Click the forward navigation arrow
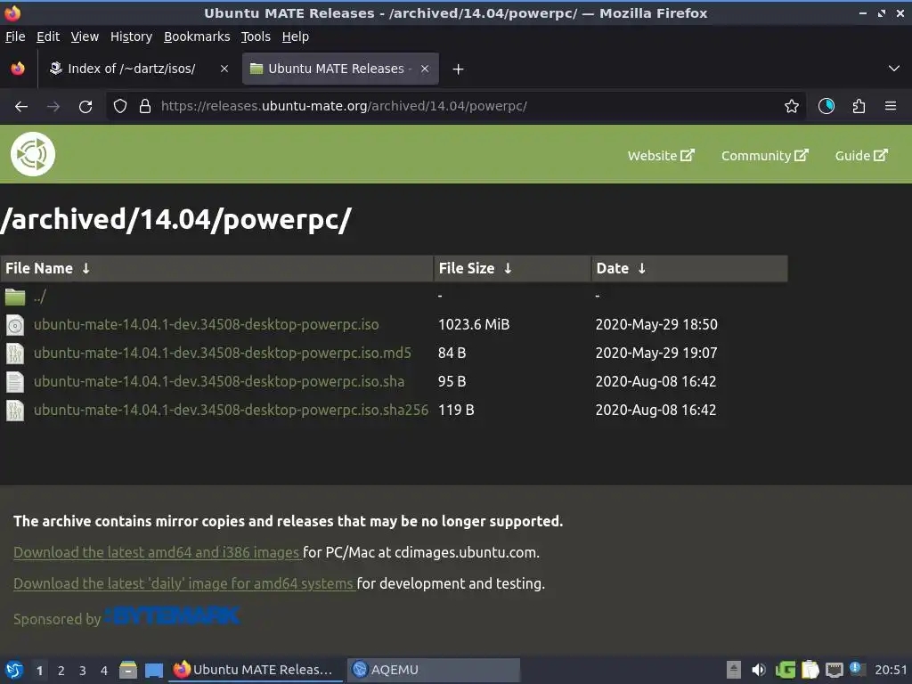 53,107
